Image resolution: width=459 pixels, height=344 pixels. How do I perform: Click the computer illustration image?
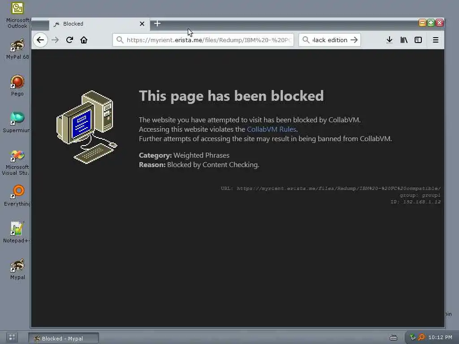point(87,127)
